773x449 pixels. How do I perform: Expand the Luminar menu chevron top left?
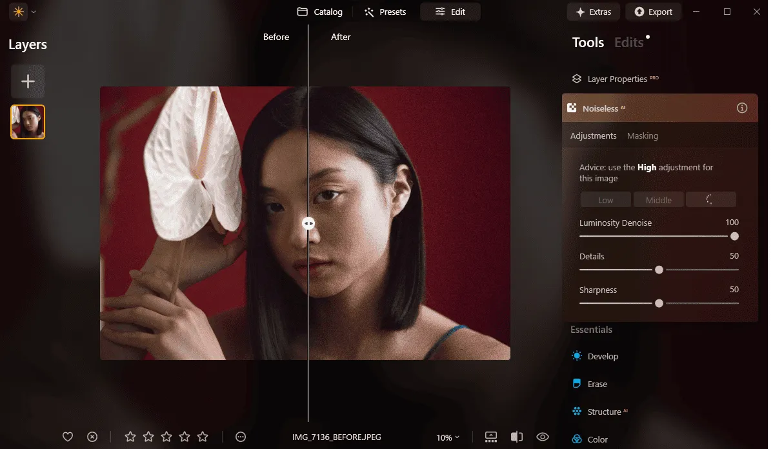click(x=34, y=12)
